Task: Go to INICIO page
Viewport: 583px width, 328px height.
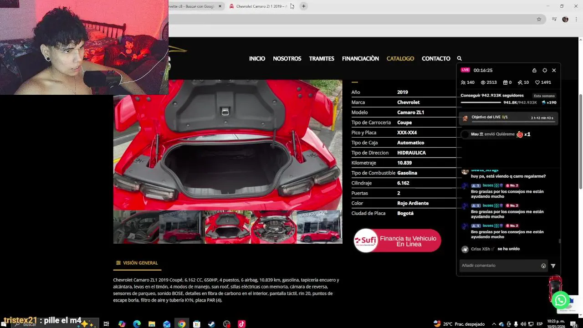Action: click(257, 58)
